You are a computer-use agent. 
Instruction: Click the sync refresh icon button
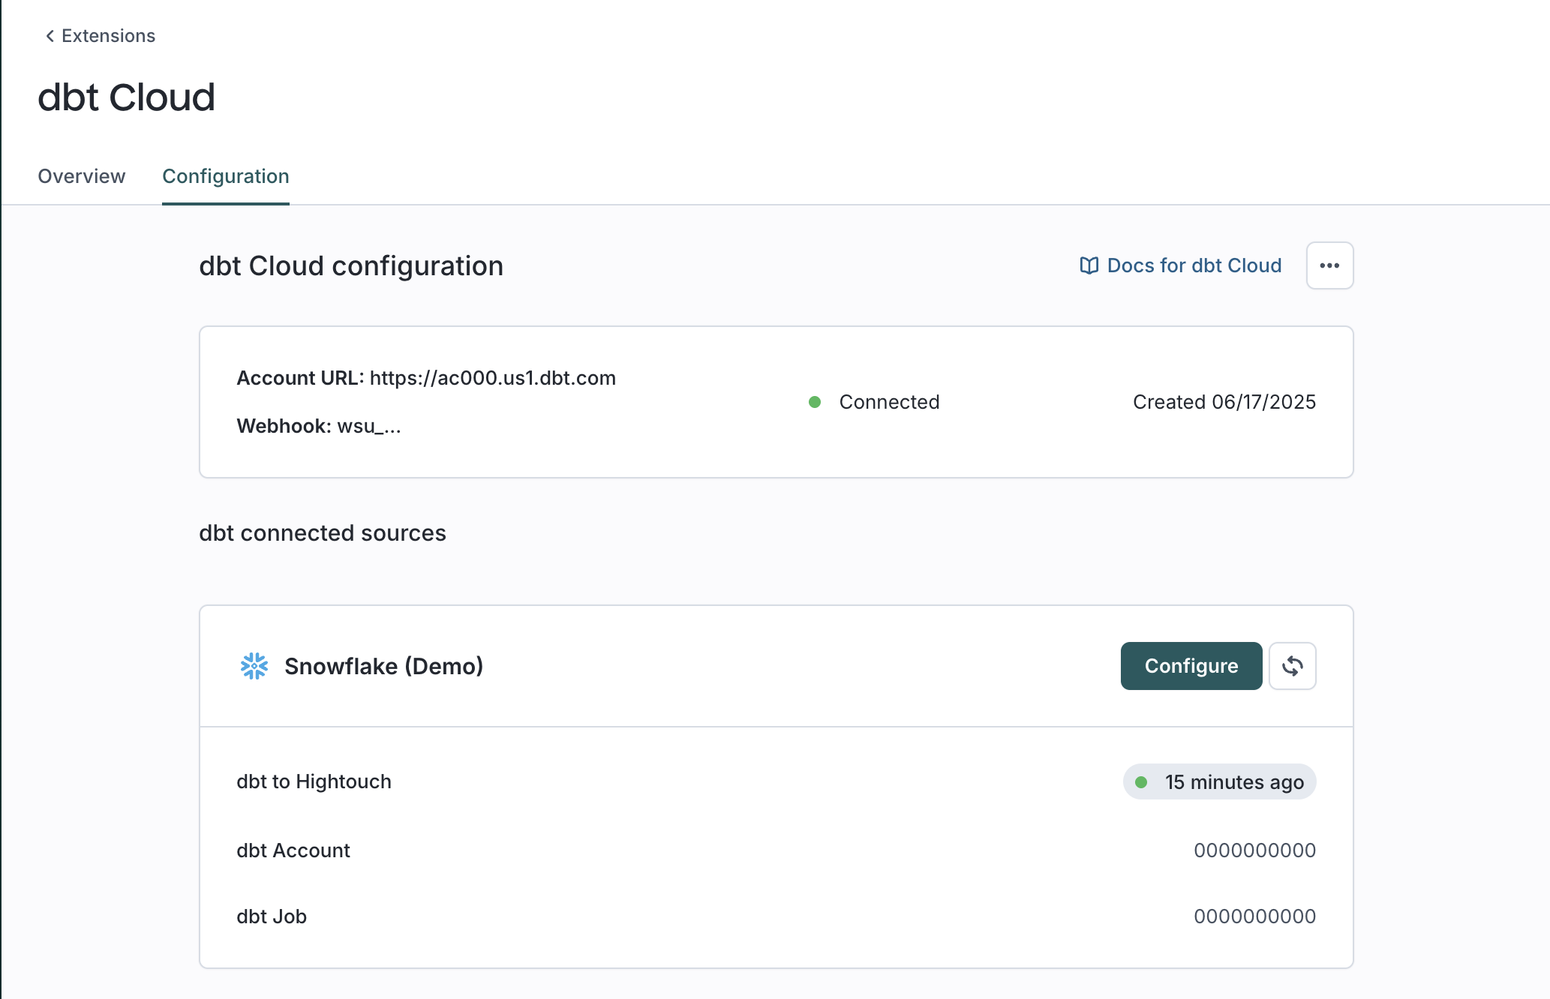coord(1292,666)
